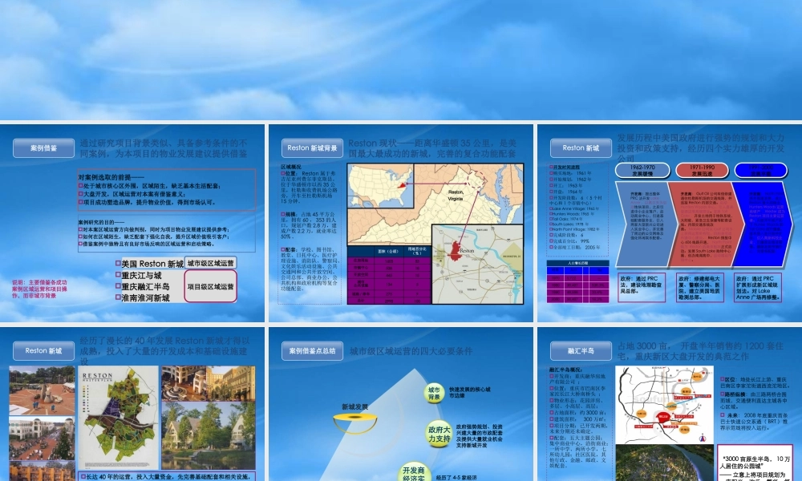Click the 案例借鉴点总结 title label
The width and height of the screenshot is (802, 481).
click(x=312, y=350)
